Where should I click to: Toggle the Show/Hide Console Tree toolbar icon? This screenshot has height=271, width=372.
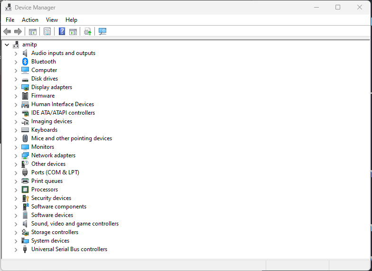[33, 31]
